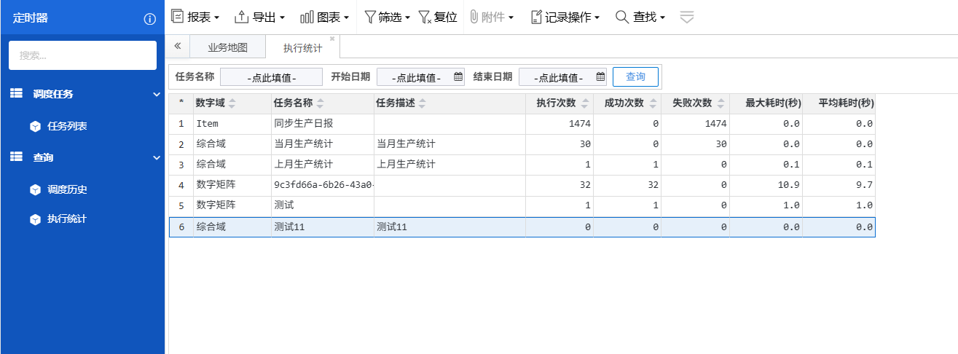Select the 当月生产统计 task name cell
This screenshot has width=958, height=354.
[x=323, y=144]
